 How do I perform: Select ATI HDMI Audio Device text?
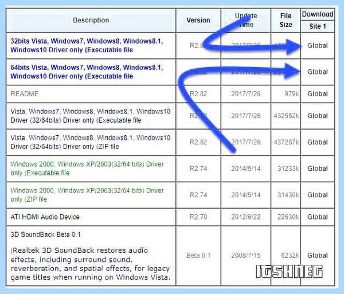point(45,217)
